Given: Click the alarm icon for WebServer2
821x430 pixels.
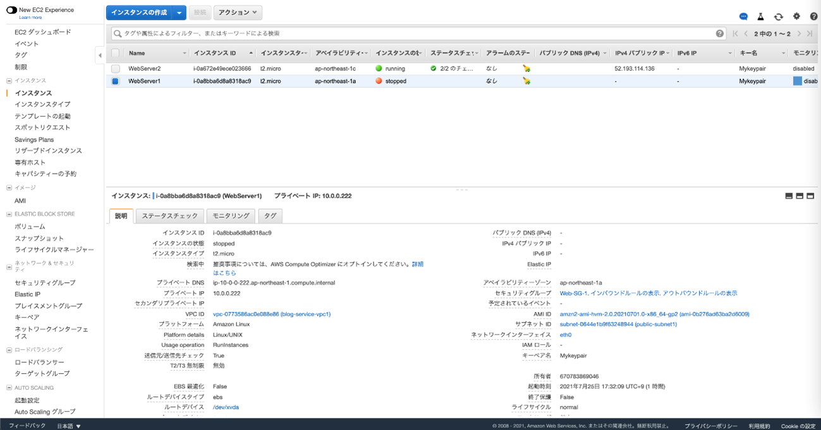Looking at the screenshot, I should pyautogui.click(x=526, y=68).
